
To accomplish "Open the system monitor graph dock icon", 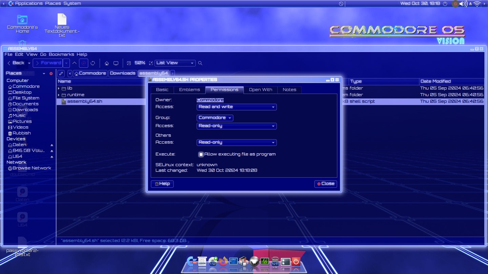I will tap(265, 261).
